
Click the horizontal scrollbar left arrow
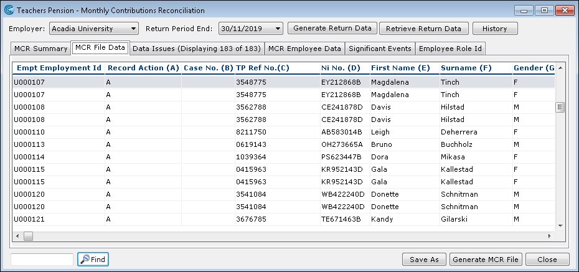(17, 236)
